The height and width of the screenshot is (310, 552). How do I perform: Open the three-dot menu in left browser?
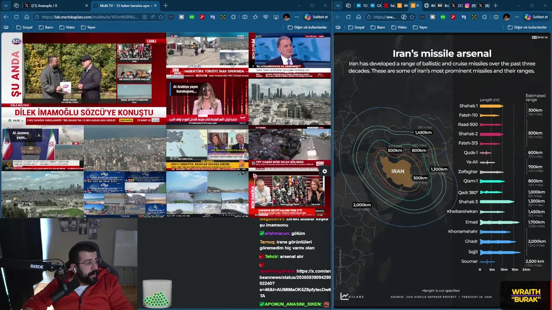297,17
